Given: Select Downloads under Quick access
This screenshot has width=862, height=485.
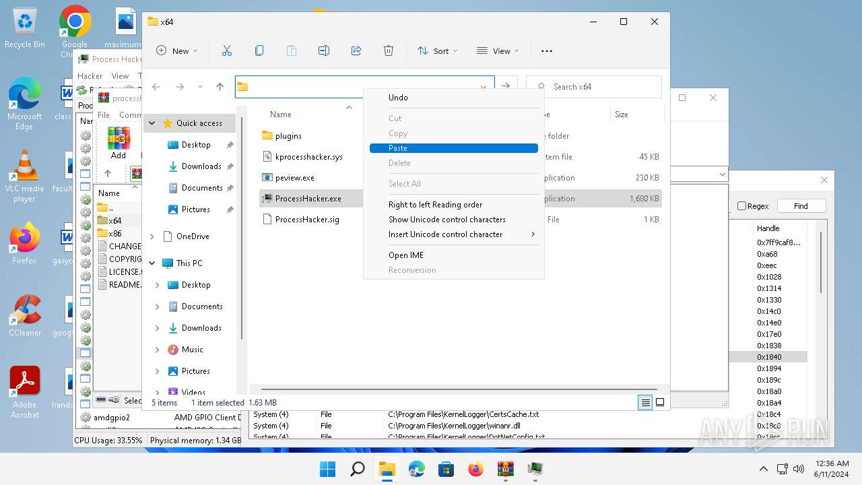Looking at the screenshot, I should (x=201, y=166).
